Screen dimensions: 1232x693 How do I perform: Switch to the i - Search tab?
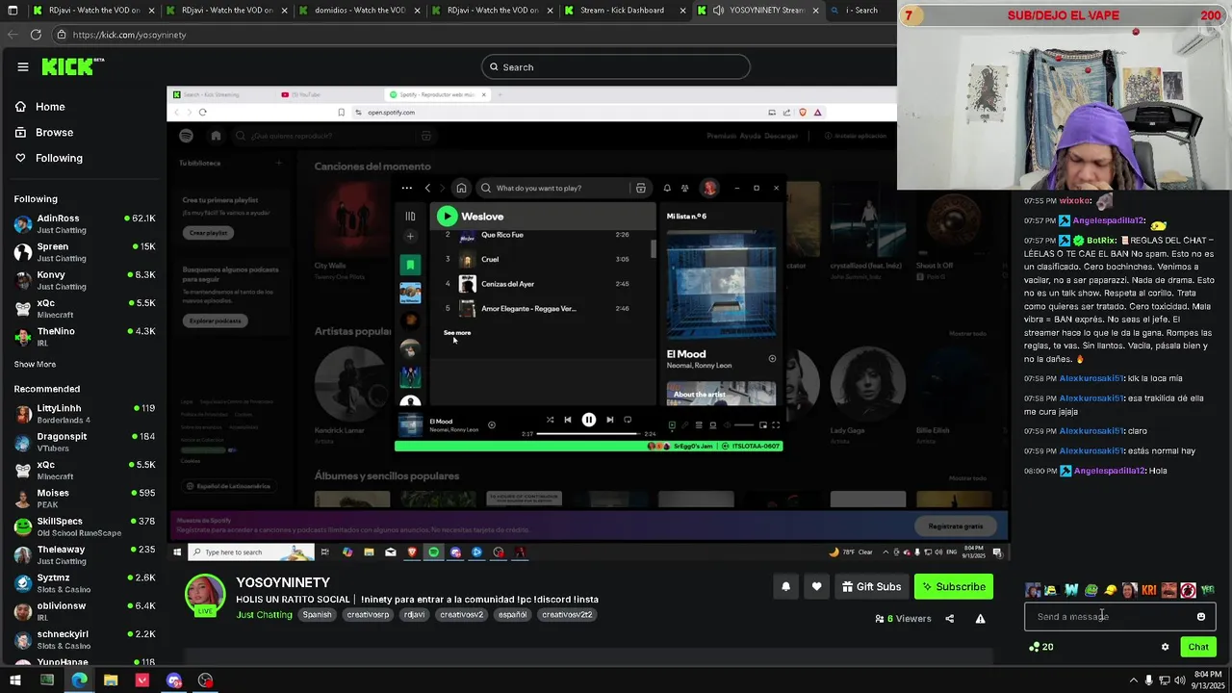coord(860,11)
